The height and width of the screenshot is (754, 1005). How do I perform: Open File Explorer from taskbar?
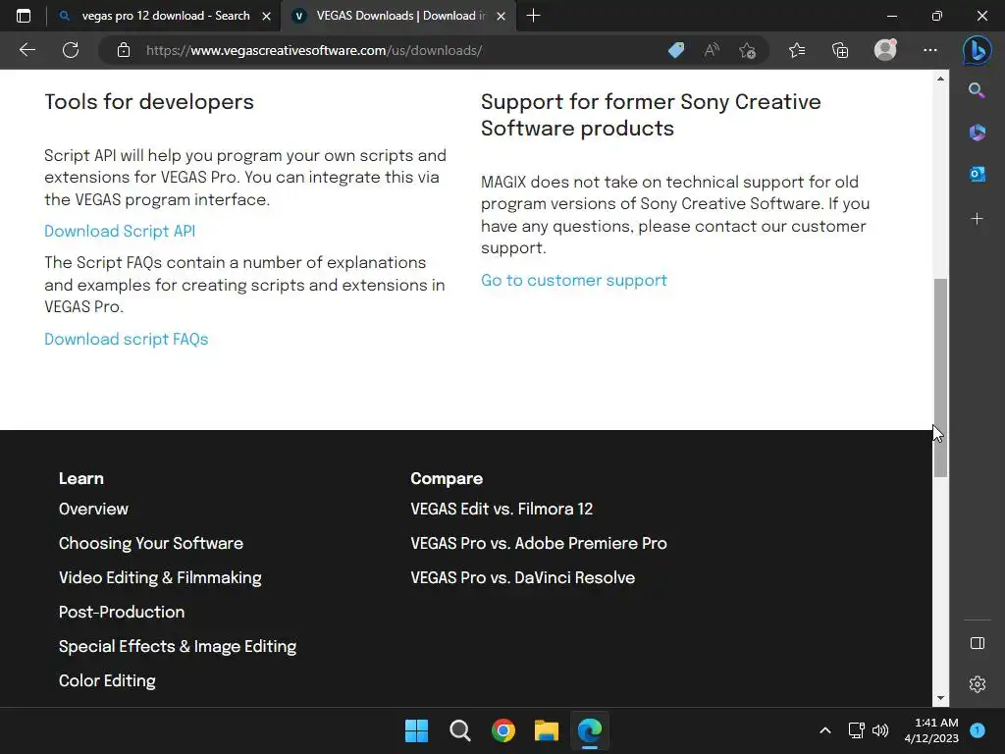(x=547, y=730)
